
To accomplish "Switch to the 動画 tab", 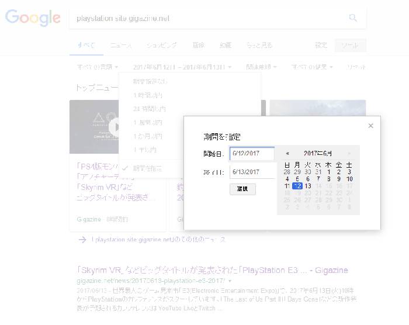I will 226,45.
